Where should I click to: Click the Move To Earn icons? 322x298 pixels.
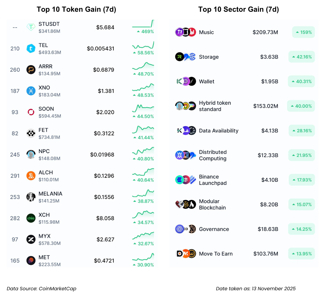[186, 254]
